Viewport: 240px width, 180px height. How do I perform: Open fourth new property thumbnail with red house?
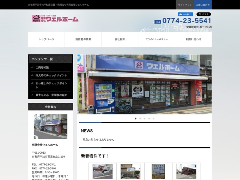[186, 171]
